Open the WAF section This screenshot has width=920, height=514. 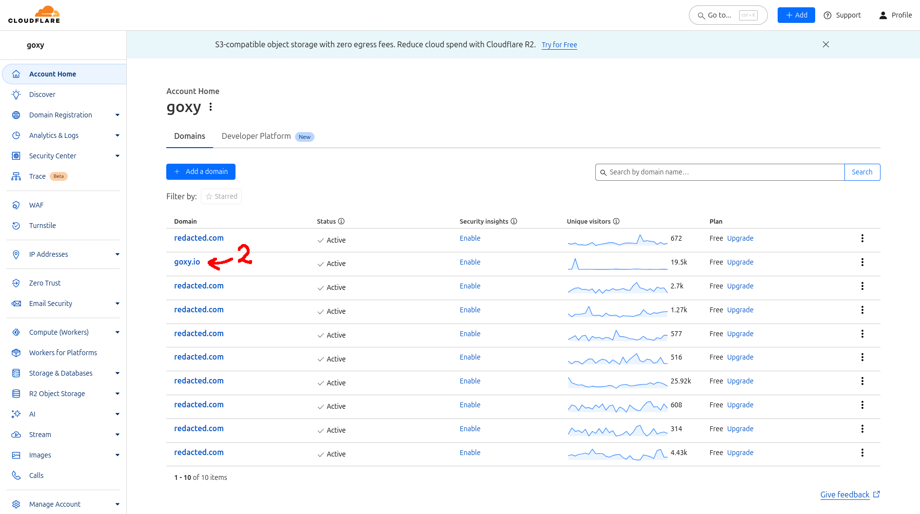pyautogui.click(x=36, y=205)
